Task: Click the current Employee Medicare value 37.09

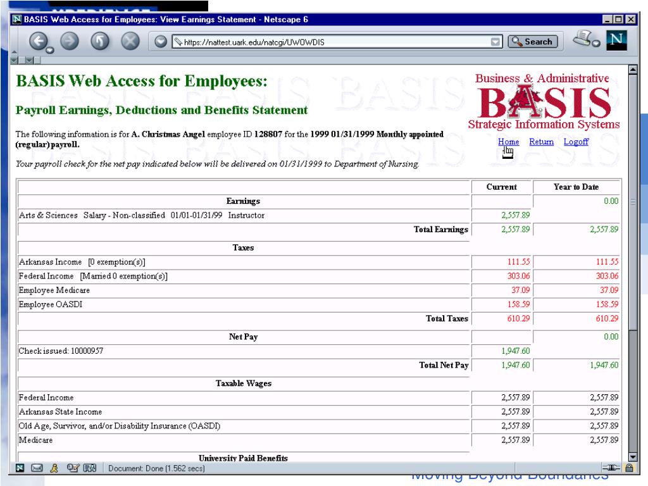Action: 520,290
